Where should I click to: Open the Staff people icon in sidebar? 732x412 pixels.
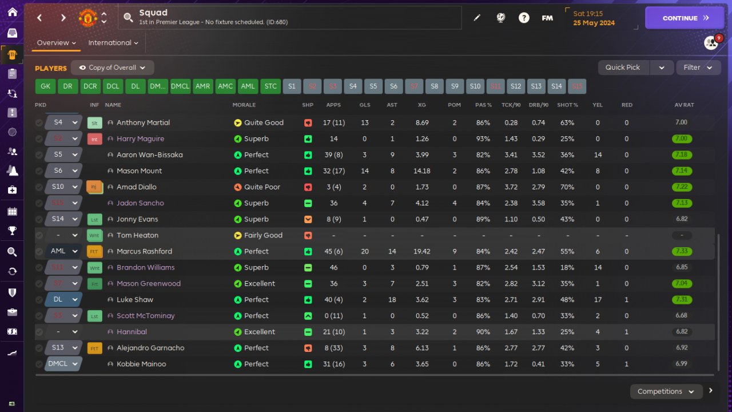[x=12, y=152]
